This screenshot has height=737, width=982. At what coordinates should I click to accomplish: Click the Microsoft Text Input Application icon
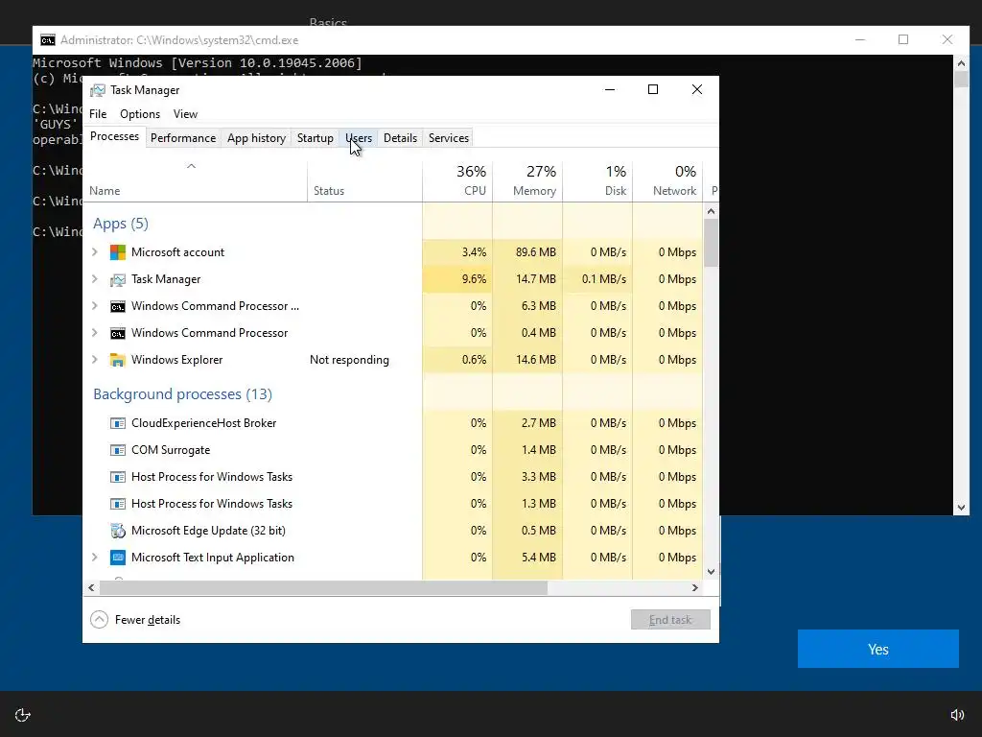[x=117, y=558]
